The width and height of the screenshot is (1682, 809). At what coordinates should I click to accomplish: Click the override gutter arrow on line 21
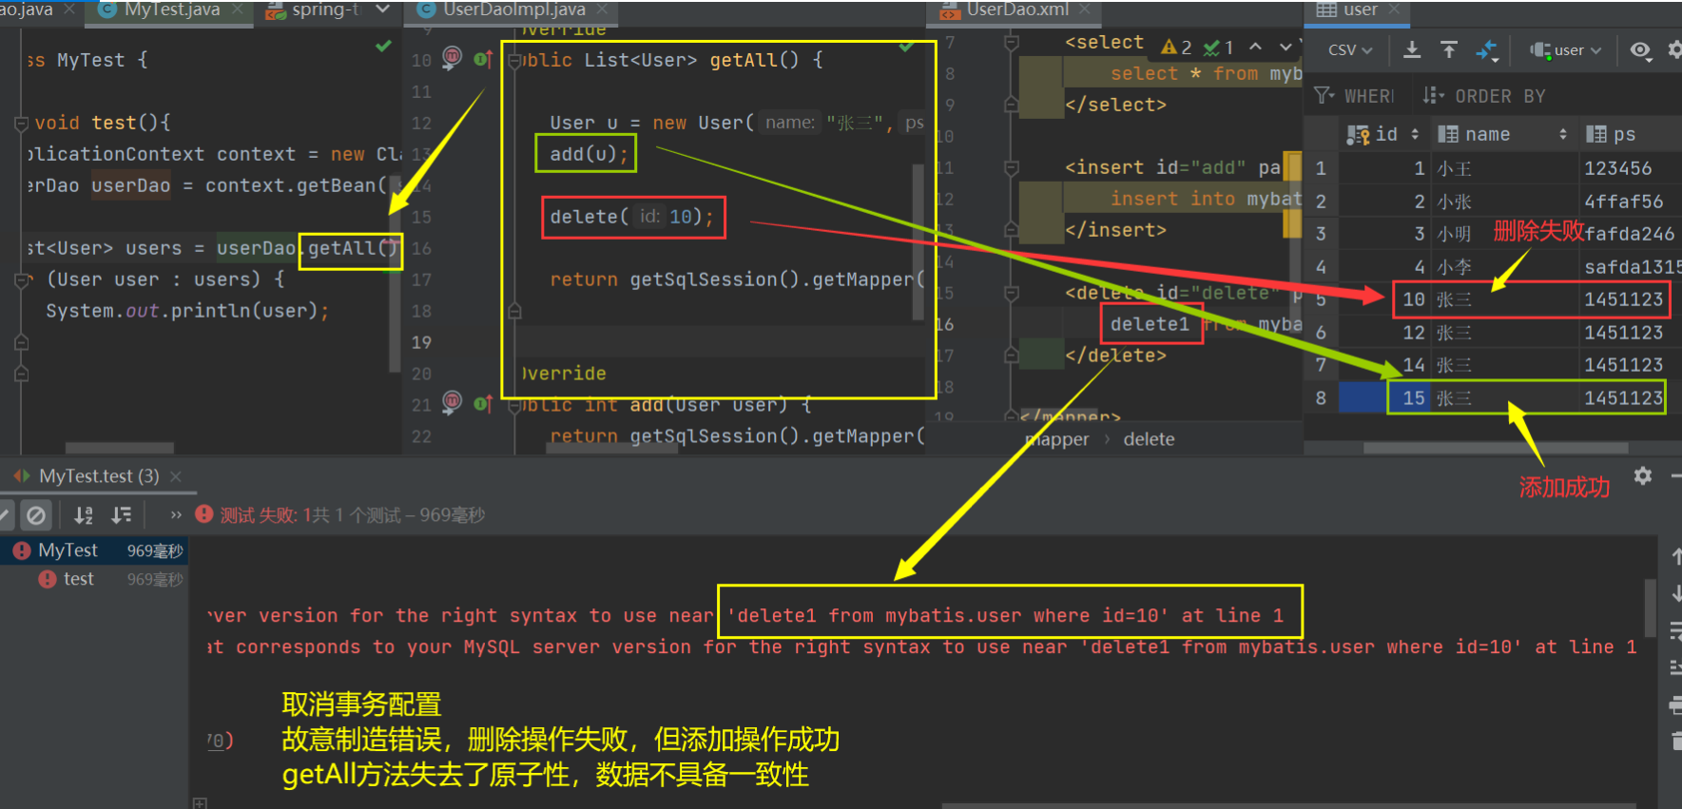pos(484,403)
